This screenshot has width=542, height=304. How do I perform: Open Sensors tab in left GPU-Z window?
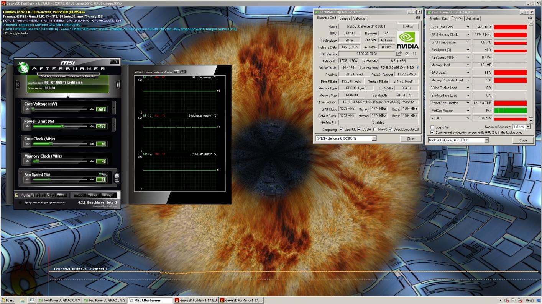344,18
